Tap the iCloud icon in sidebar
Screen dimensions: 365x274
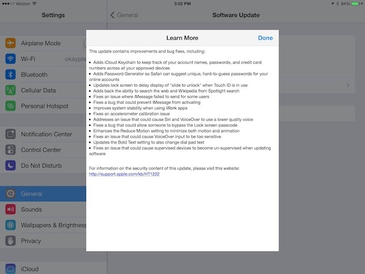tap(11, 269)
